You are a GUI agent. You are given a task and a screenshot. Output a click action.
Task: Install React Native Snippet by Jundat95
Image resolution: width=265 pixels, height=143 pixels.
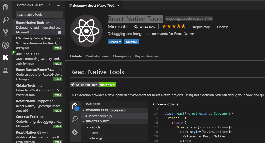coord(57,111)
